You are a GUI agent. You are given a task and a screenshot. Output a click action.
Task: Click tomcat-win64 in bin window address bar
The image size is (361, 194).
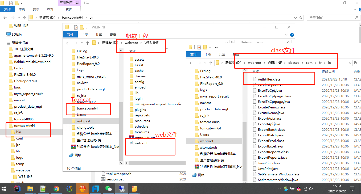click(72, 18)
